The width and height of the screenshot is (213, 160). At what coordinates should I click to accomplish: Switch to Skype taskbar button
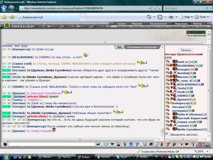click(124, 157)
